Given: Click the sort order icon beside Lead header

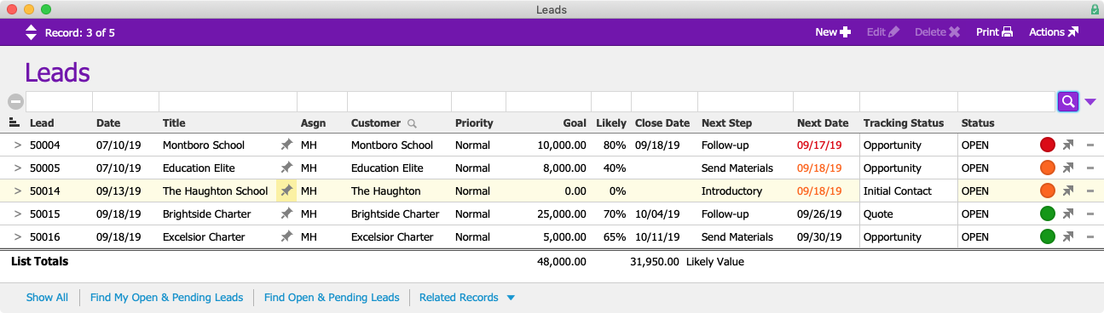Looking at the screenshot, I should (x=14, y=123).
